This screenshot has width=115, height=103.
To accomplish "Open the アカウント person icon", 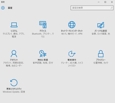I will 14,54.
